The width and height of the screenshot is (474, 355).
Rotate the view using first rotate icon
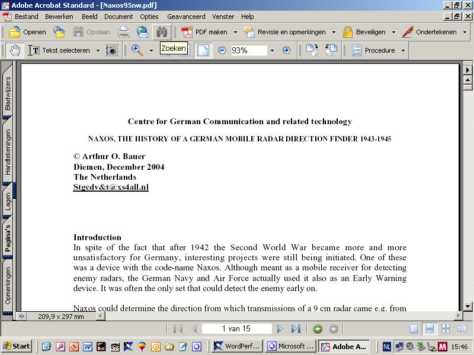312,51
